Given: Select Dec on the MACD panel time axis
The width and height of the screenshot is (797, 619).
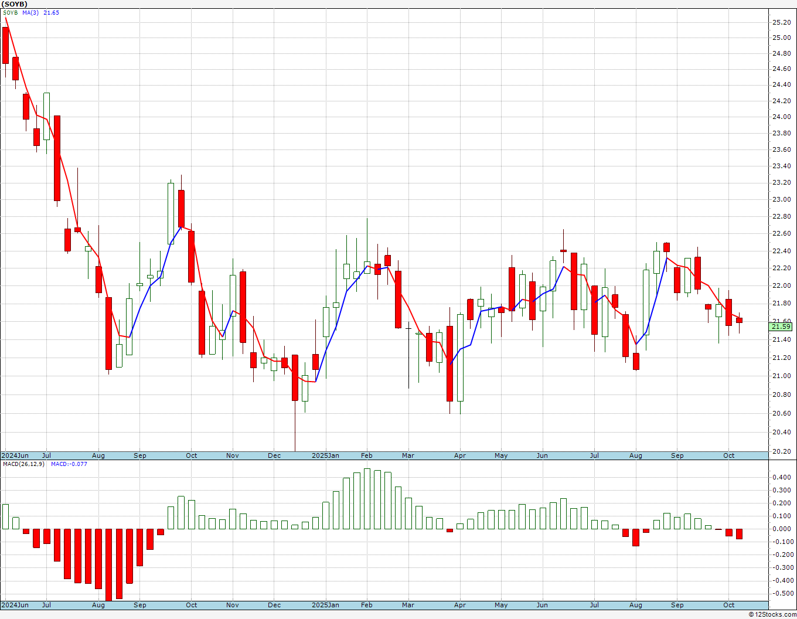Looking at the screenshot, I should (x=274, y=605).
